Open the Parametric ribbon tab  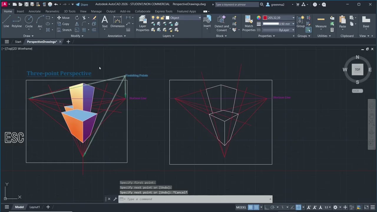(52, 11)
